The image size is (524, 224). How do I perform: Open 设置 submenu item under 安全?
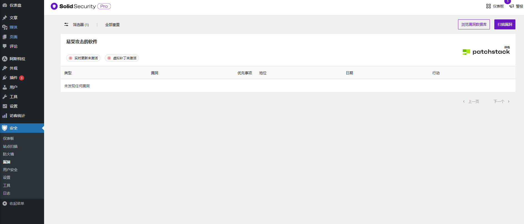(7, 177)
